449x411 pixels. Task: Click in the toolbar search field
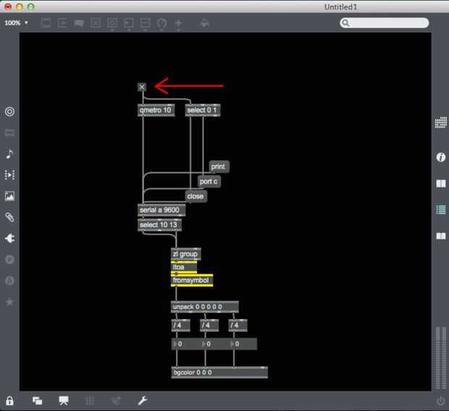click(x=385, y=23)
